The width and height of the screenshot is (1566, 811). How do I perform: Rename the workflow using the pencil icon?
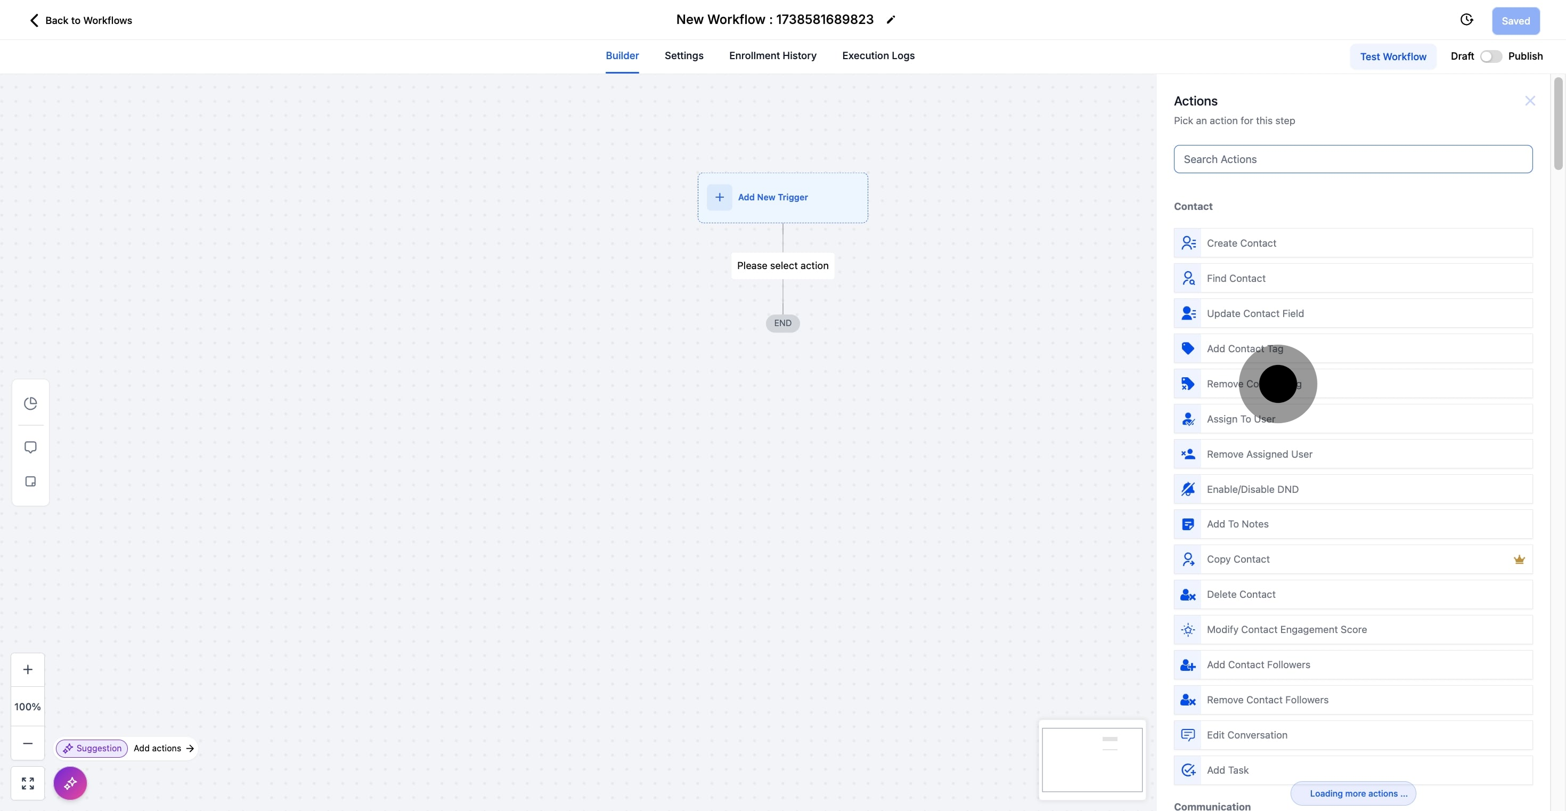point(891,20)
